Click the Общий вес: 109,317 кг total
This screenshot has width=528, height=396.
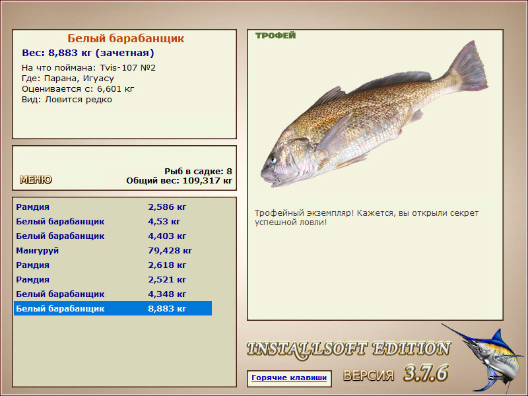pos(179,180)
